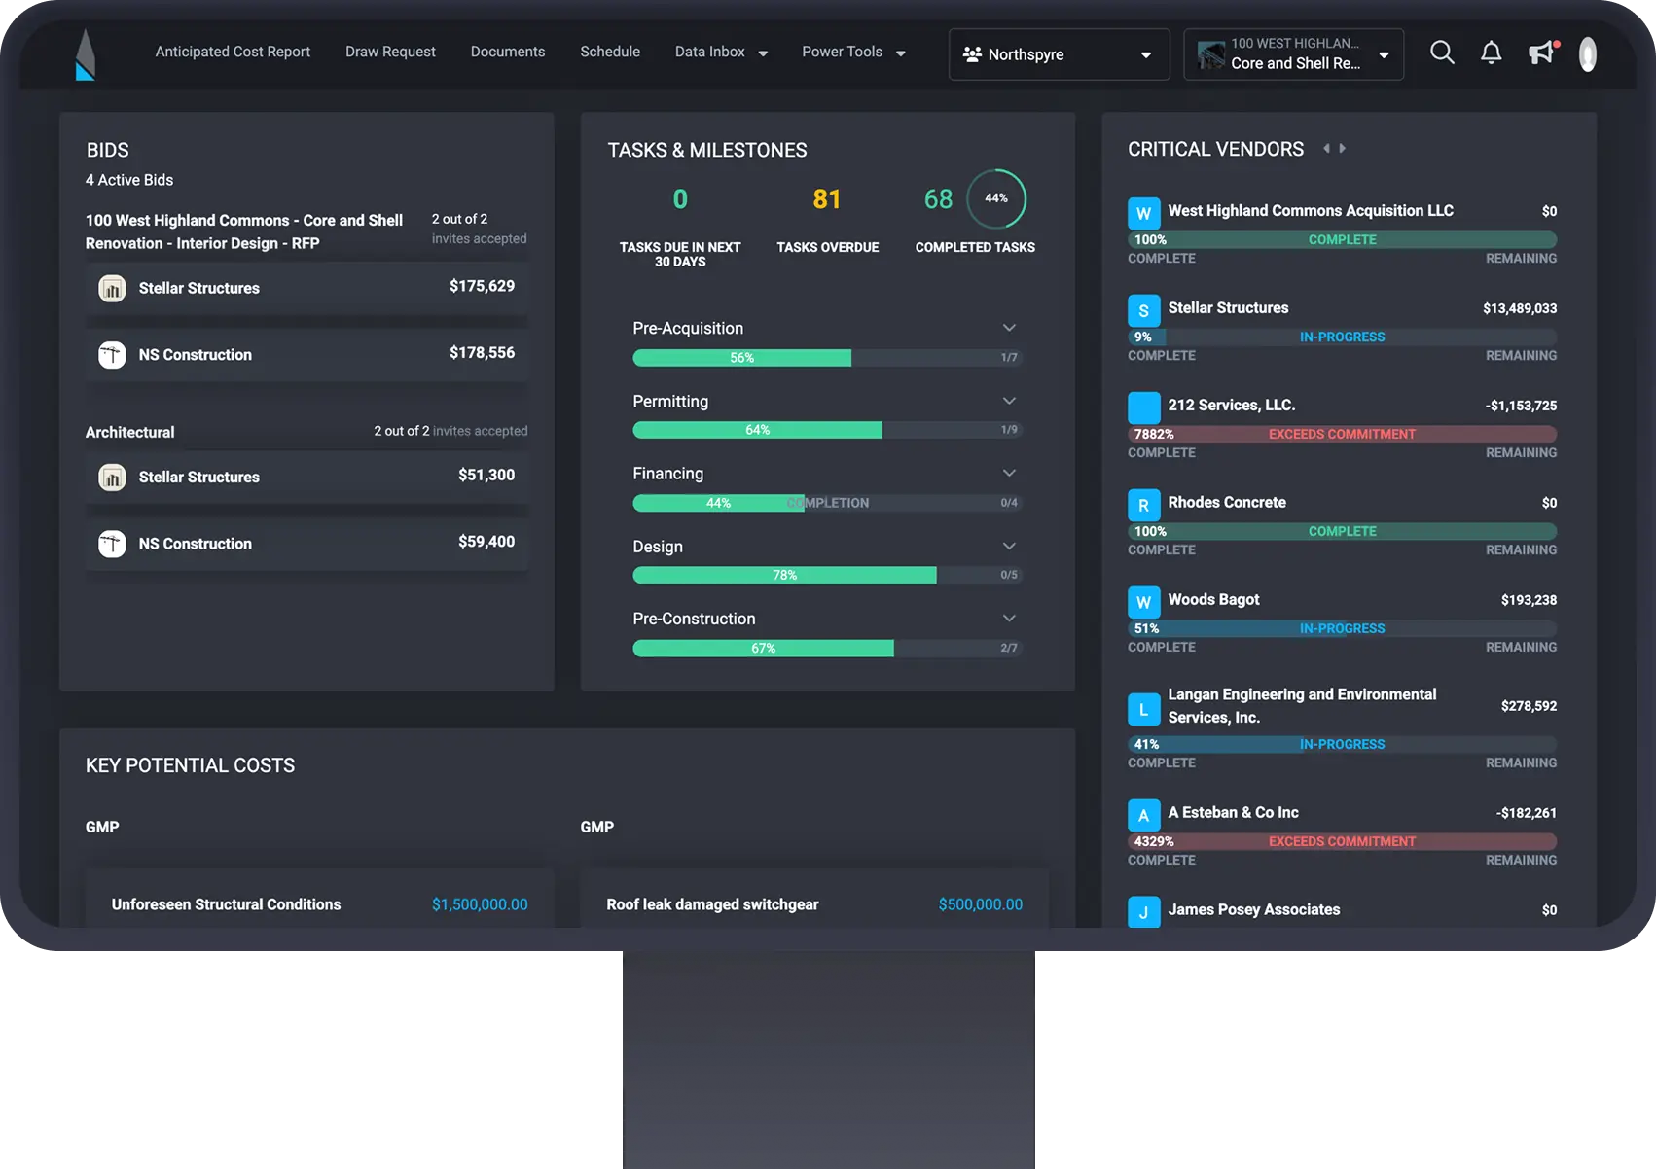Click the Woods Bagot vendor avatar icon

pos(1143,601)
